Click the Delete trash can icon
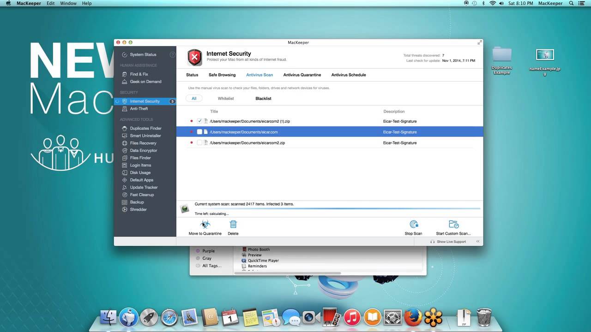Viewport: 591px width, 332px height. 233,224
